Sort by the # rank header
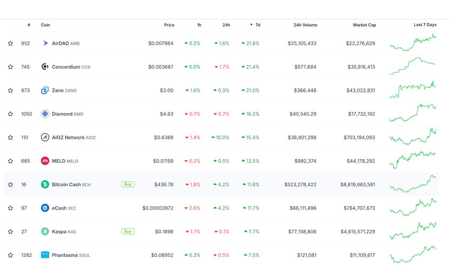The height and width of the screenshot is (266, 449). tap(29, 25)
